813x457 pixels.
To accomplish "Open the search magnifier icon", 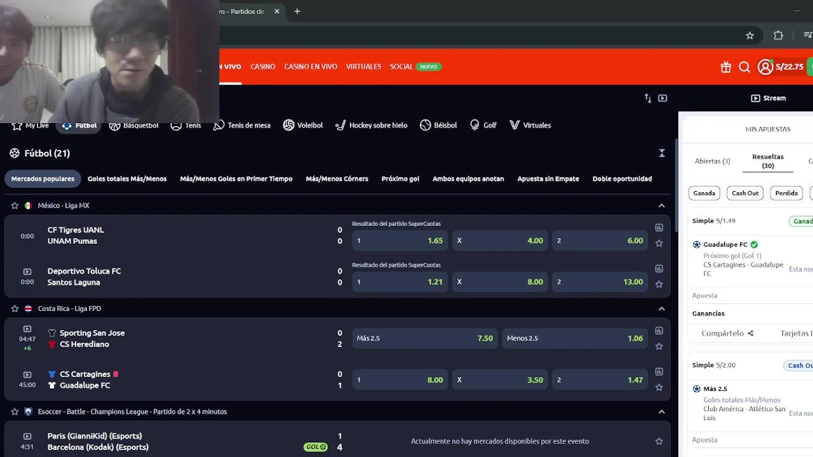I will point(744,67).
